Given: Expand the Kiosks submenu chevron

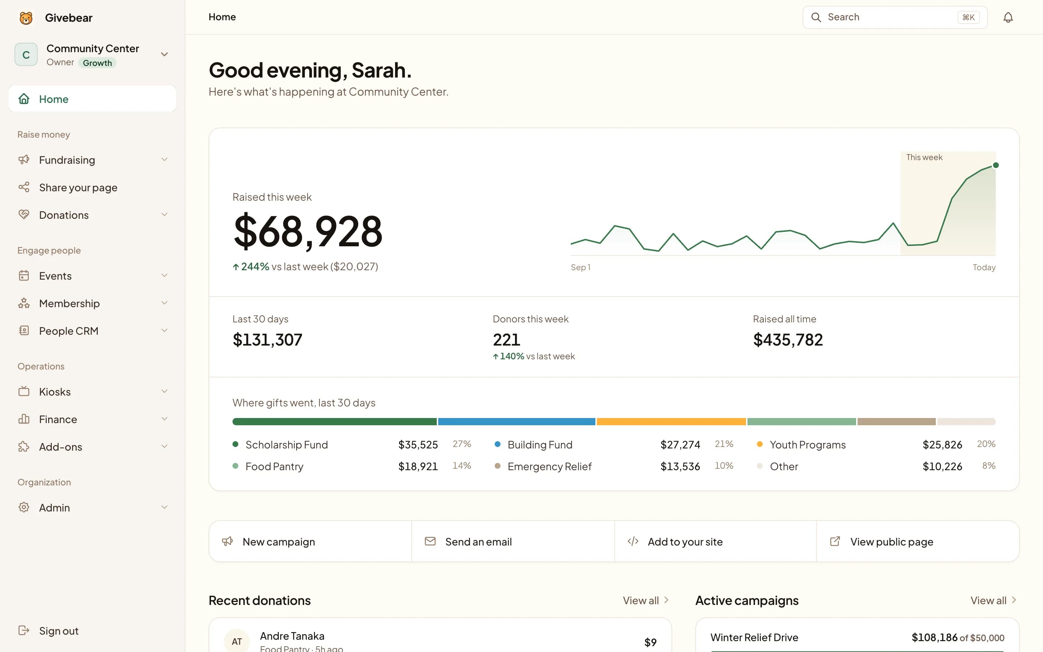Looking at the screenshot, I should 164,391.
